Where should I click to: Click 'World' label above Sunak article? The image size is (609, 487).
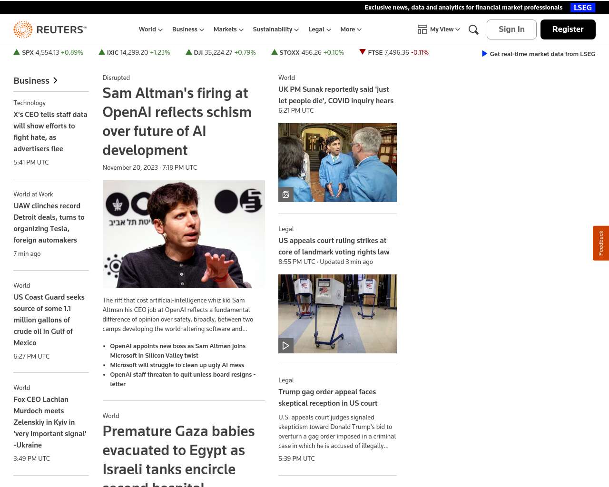coord(286,78)
